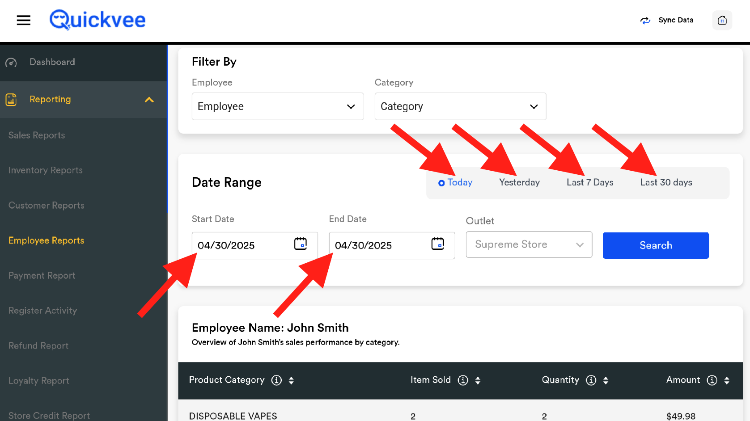
Task: Open the End Date calendar picker icon
Action: pos(437,244)
